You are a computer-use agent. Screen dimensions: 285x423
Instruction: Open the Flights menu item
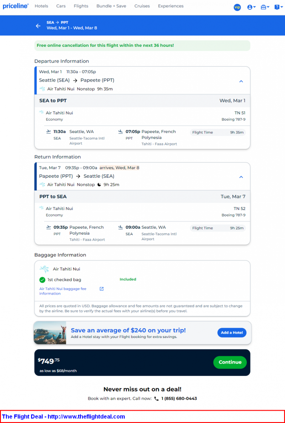pyautogui.click(x=81, y=6)
